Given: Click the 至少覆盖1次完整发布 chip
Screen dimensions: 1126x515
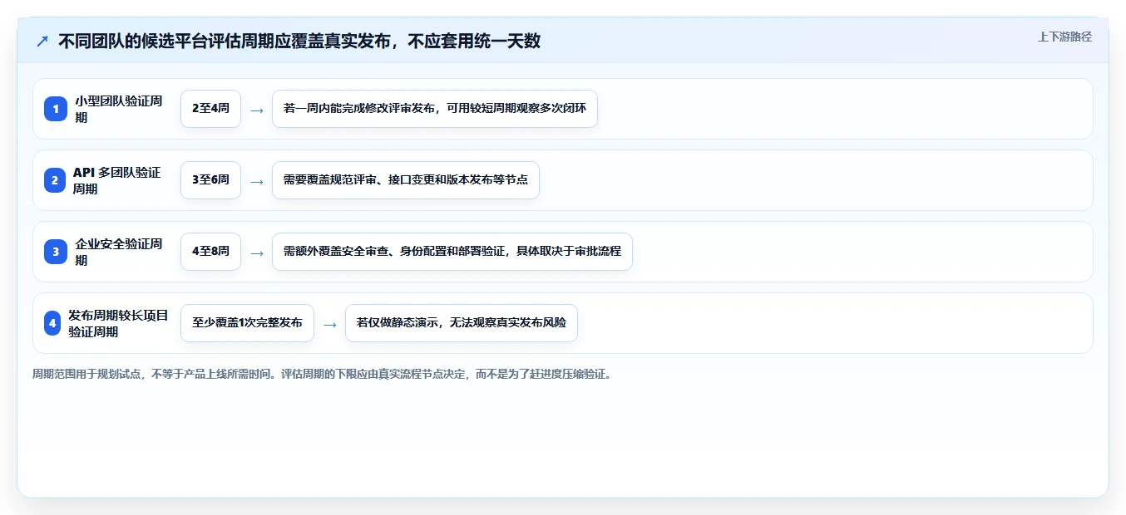Looking at the screenshot, I should coord(247,323).
